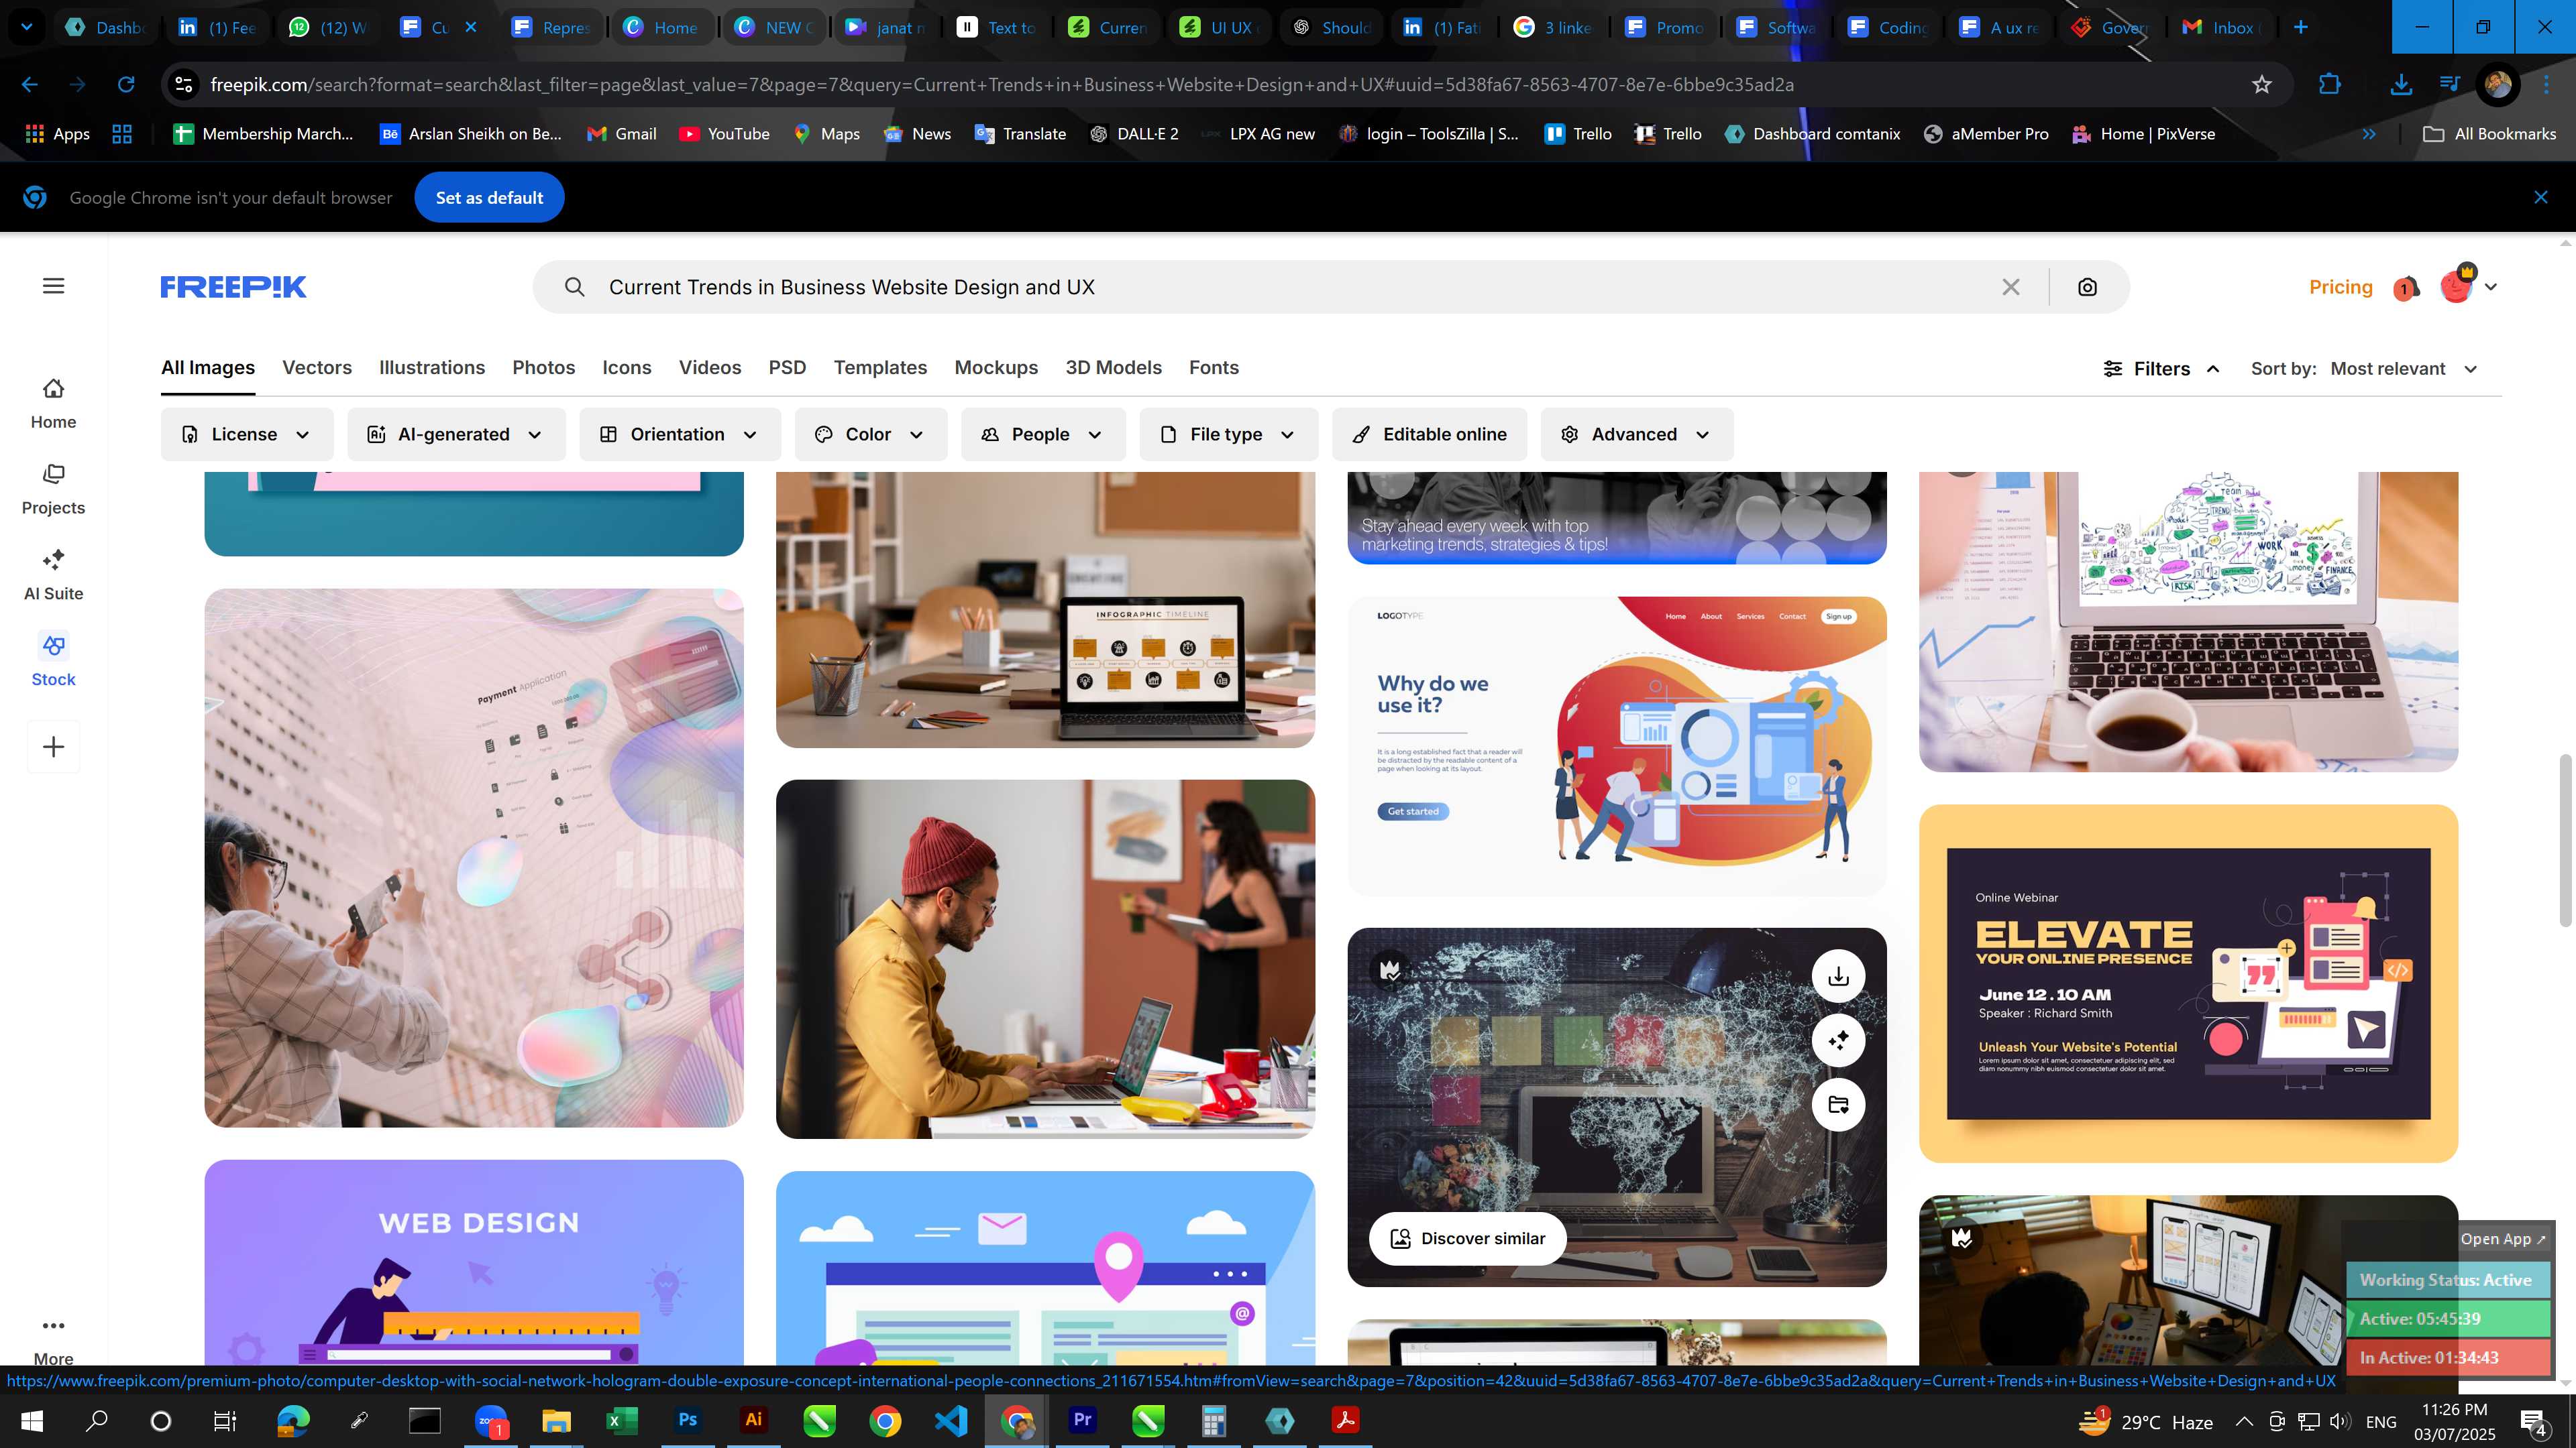Click the page vertical scrollbar thumb
Screen dimensions: 2576x1448
coord(2567,841)
